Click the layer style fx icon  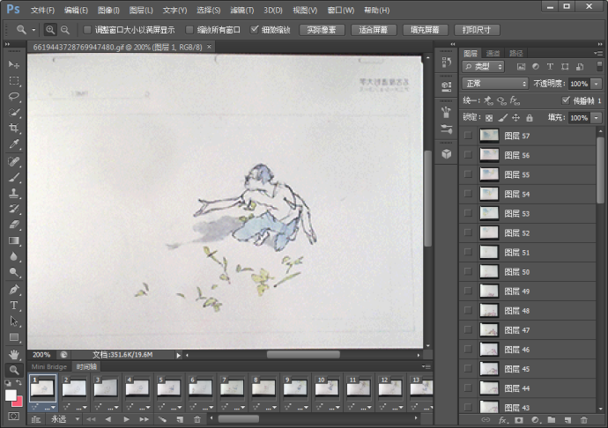click(x=502, y=420)
